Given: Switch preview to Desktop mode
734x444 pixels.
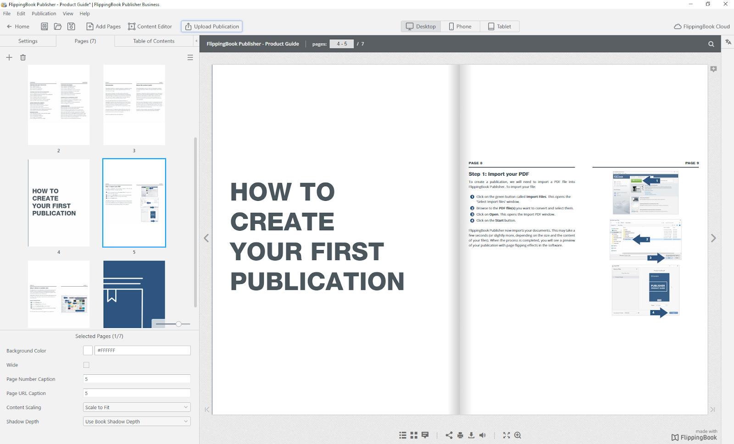Looking at the screenshot, I should (421, 27).
